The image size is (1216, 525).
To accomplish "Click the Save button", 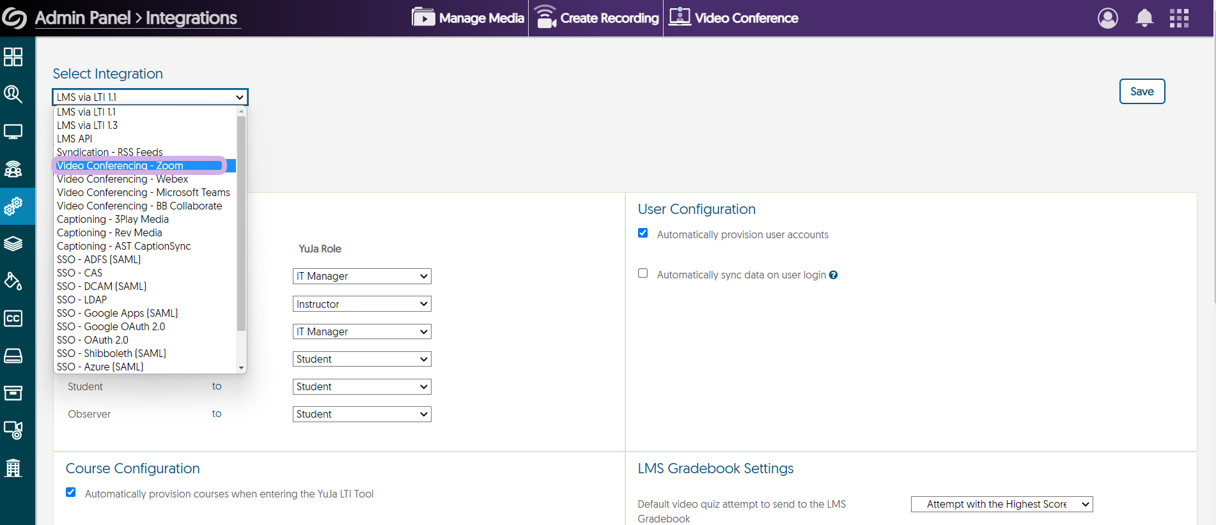I will pos(1142,91).
